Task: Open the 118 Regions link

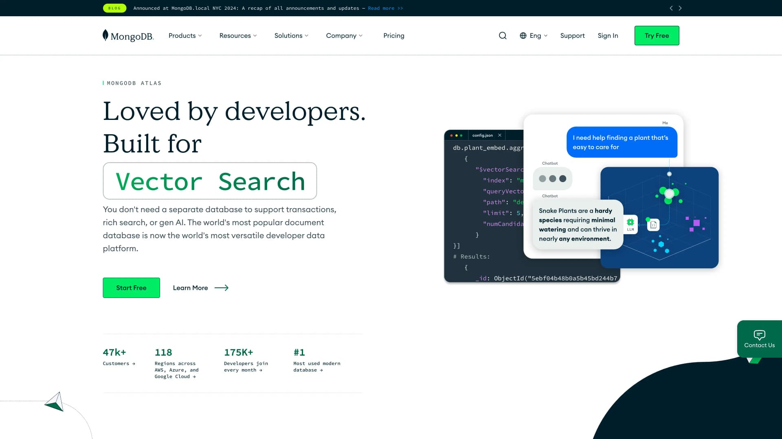Action: pos(176,363)
